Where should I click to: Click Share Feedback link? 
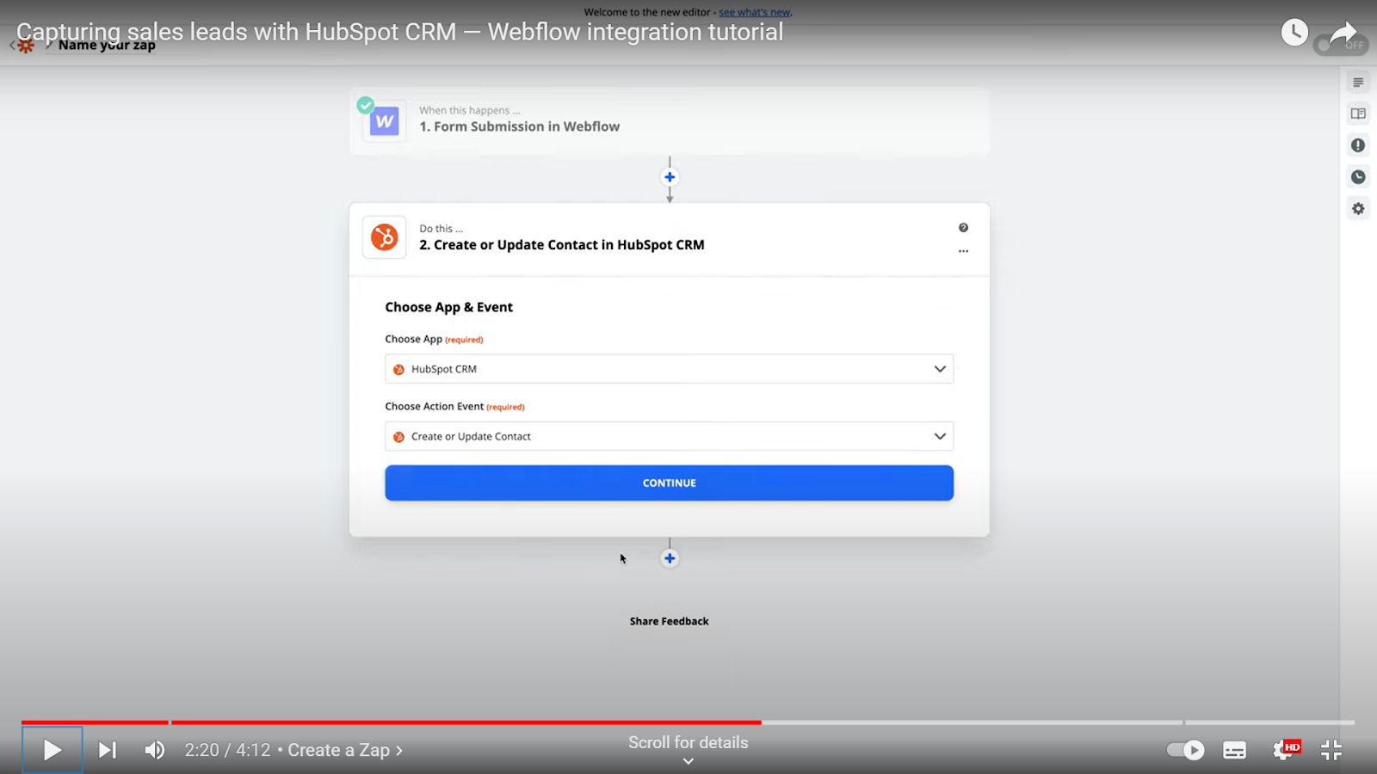pyautogui.click(x=669, y=621)
